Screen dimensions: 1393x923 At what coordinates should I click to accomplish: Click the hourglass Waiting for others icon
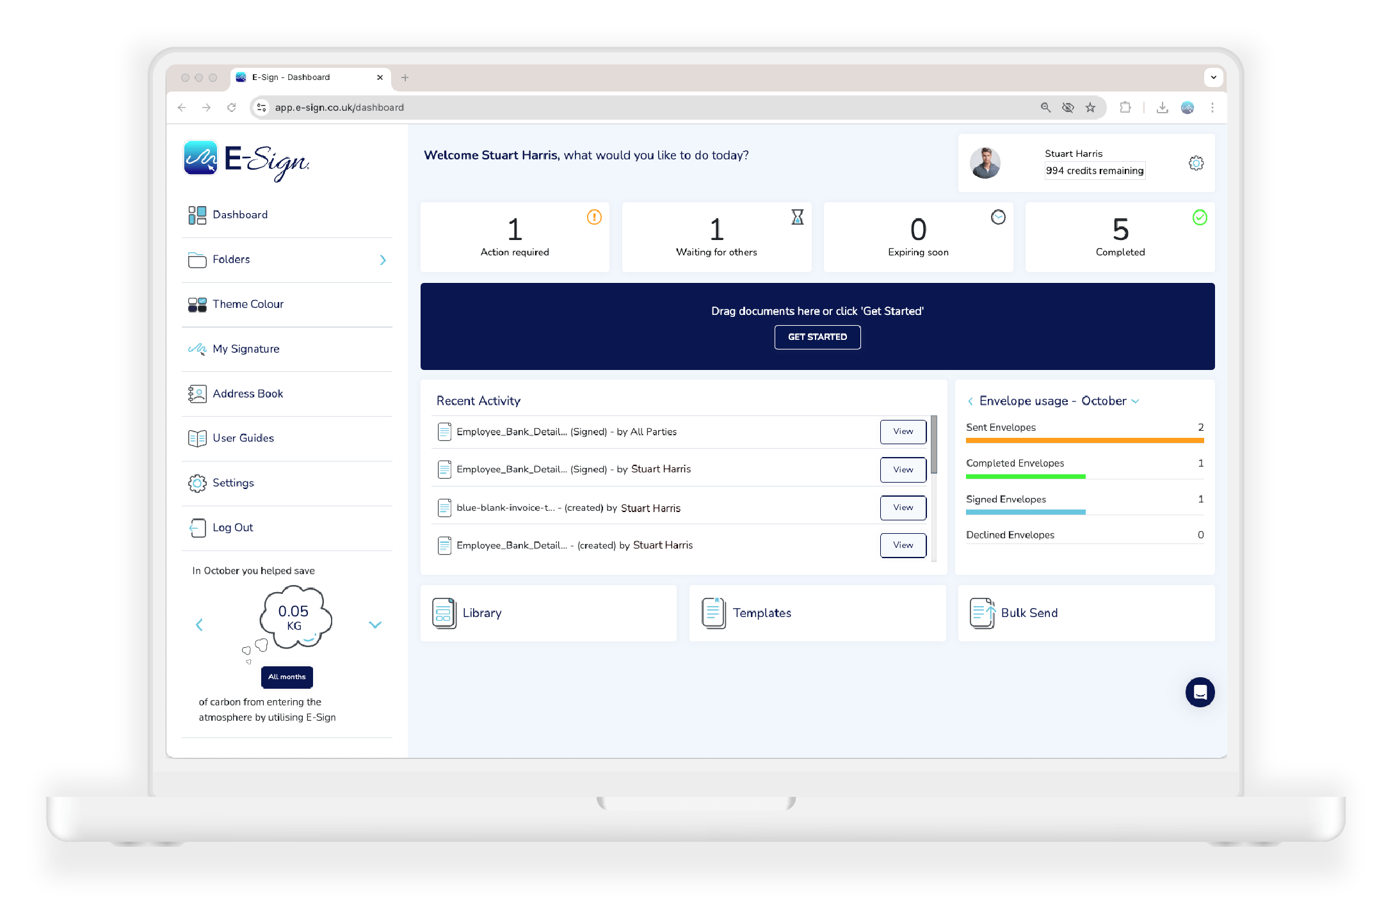(798, 218)
